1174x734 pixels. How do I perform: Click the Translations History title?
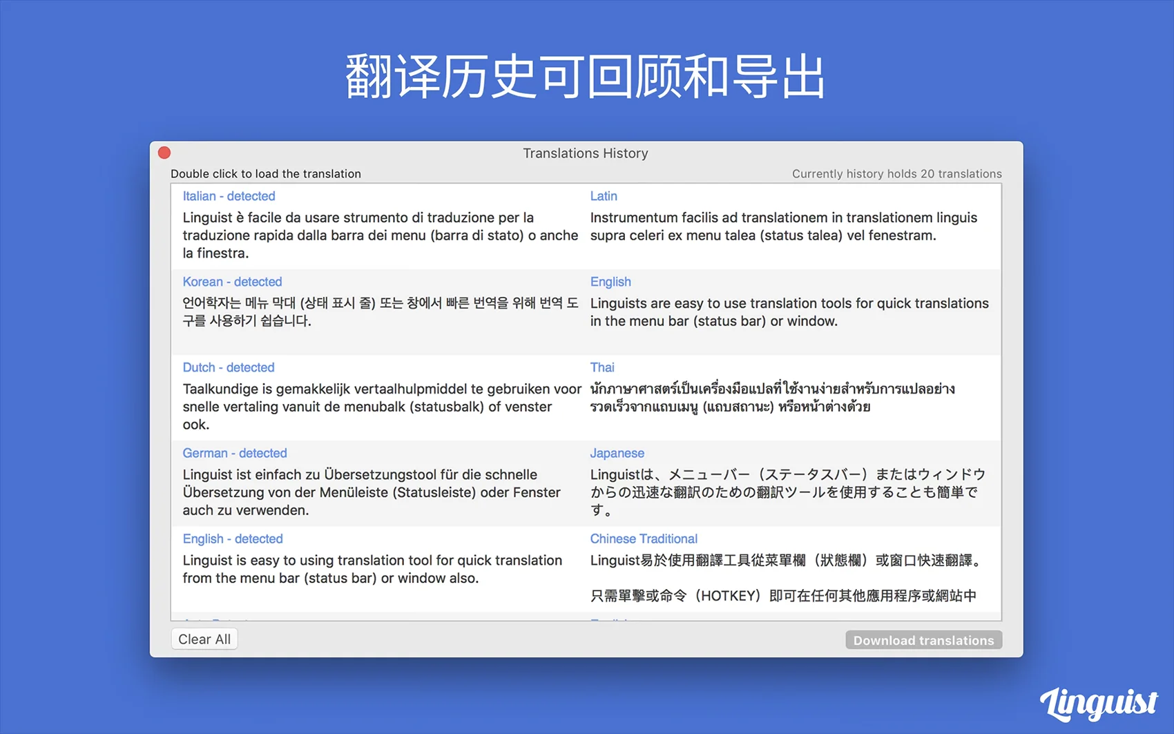tap(586, 153)
